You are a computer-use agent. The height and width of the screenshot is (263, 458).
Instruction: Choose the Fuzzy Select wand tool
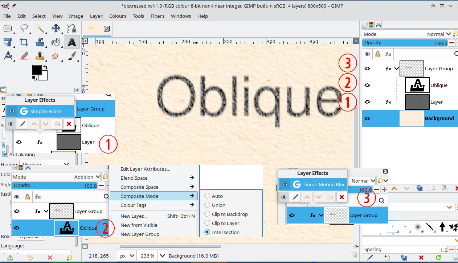[x=40, y=29]
